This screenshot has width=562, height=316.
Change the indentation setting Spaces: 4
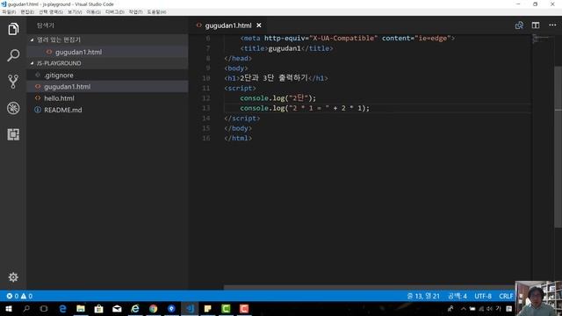[458, 296]
